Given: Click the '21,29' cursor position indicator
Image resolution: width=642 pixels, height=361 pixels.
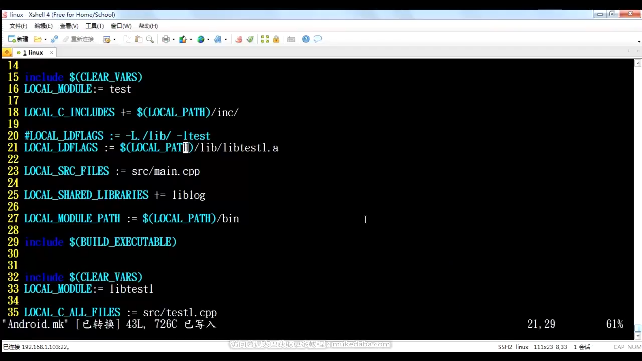Looking at the screenshot, I should tap(541, 324).
